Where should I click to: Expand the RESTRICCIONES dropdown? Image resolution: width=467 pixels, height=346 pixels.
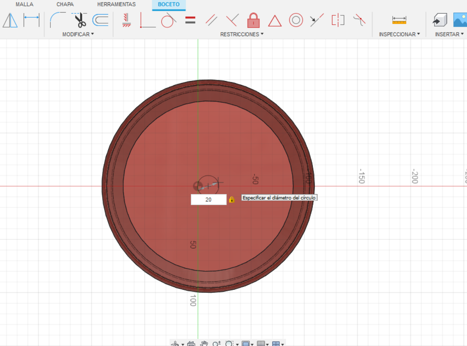tap(242, 34)
